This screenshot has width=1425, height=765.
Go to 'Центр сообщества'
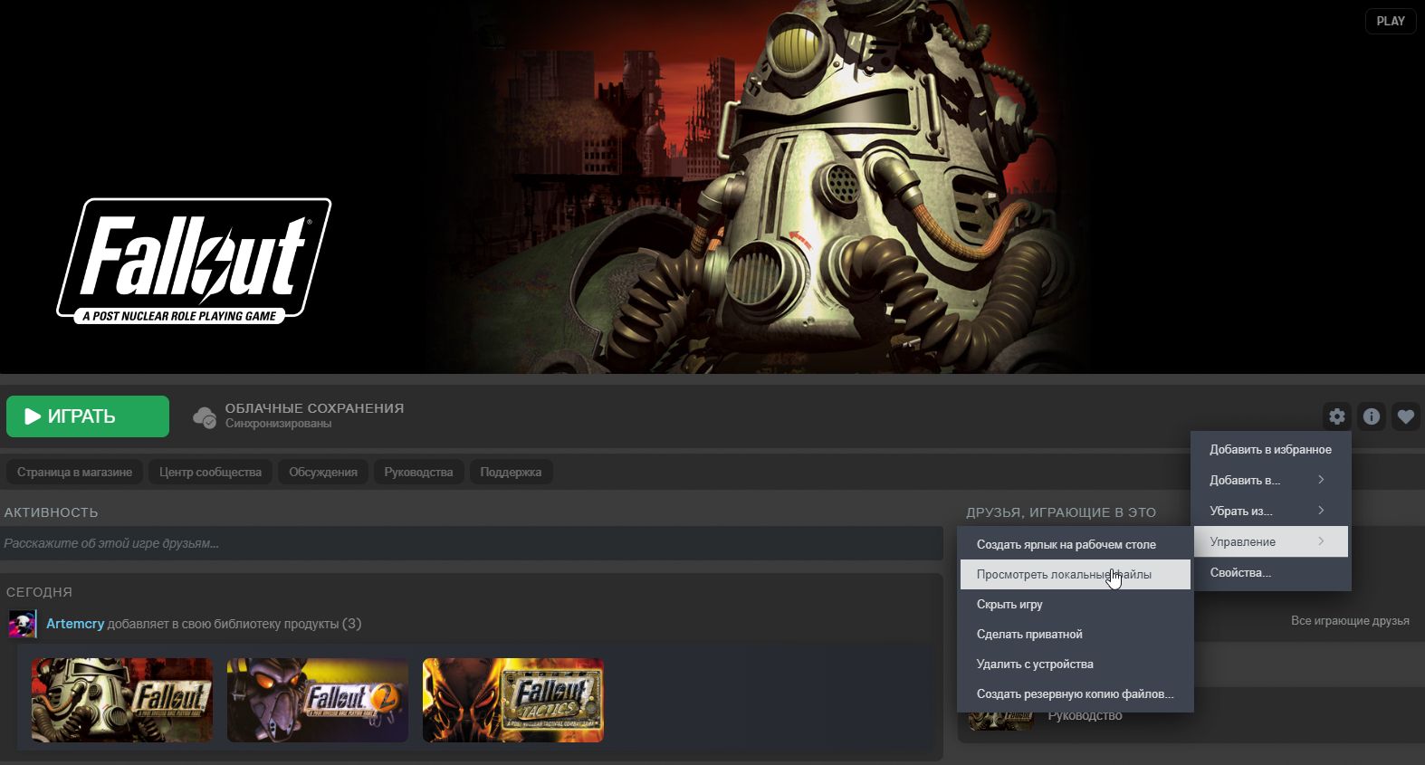pyautogui.click(x=210, y=472)
